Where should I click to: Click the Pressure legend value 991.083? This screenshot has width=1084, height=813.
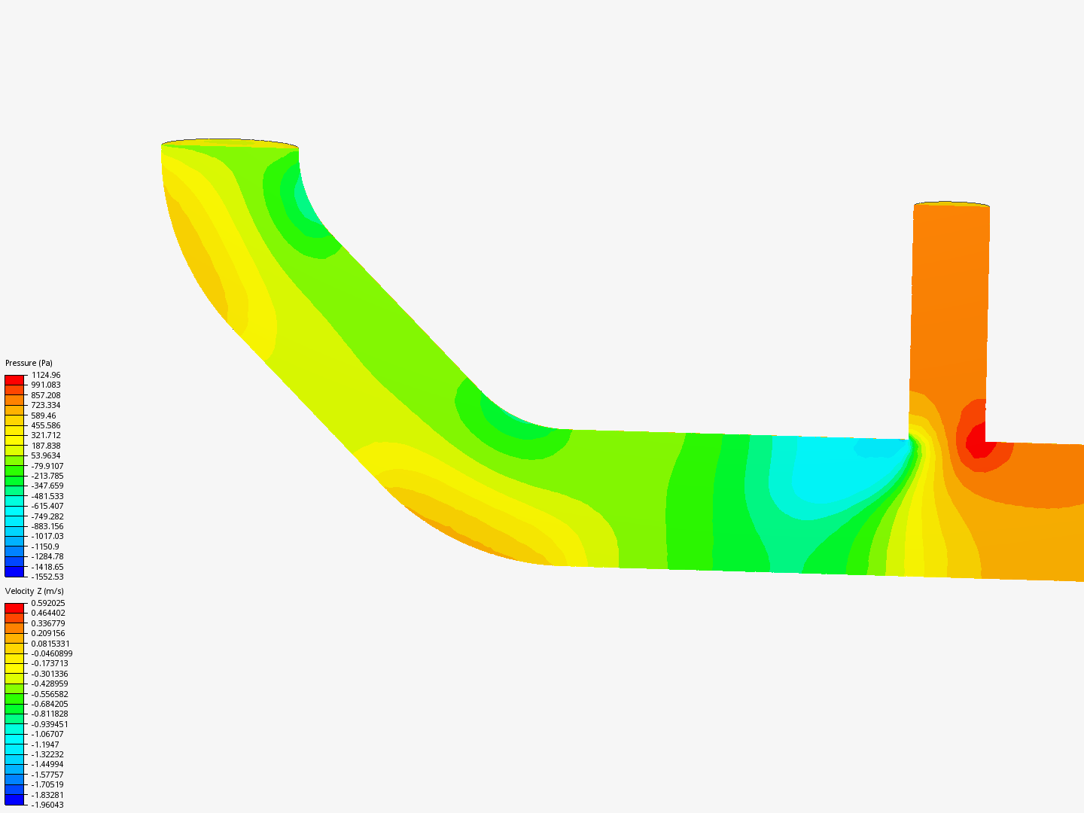(46, 385)
